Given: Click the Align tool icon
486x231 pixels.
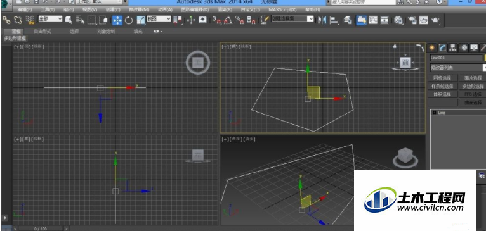Looking at the screenshot, I should pyautogui.click(x=334, y=20).
